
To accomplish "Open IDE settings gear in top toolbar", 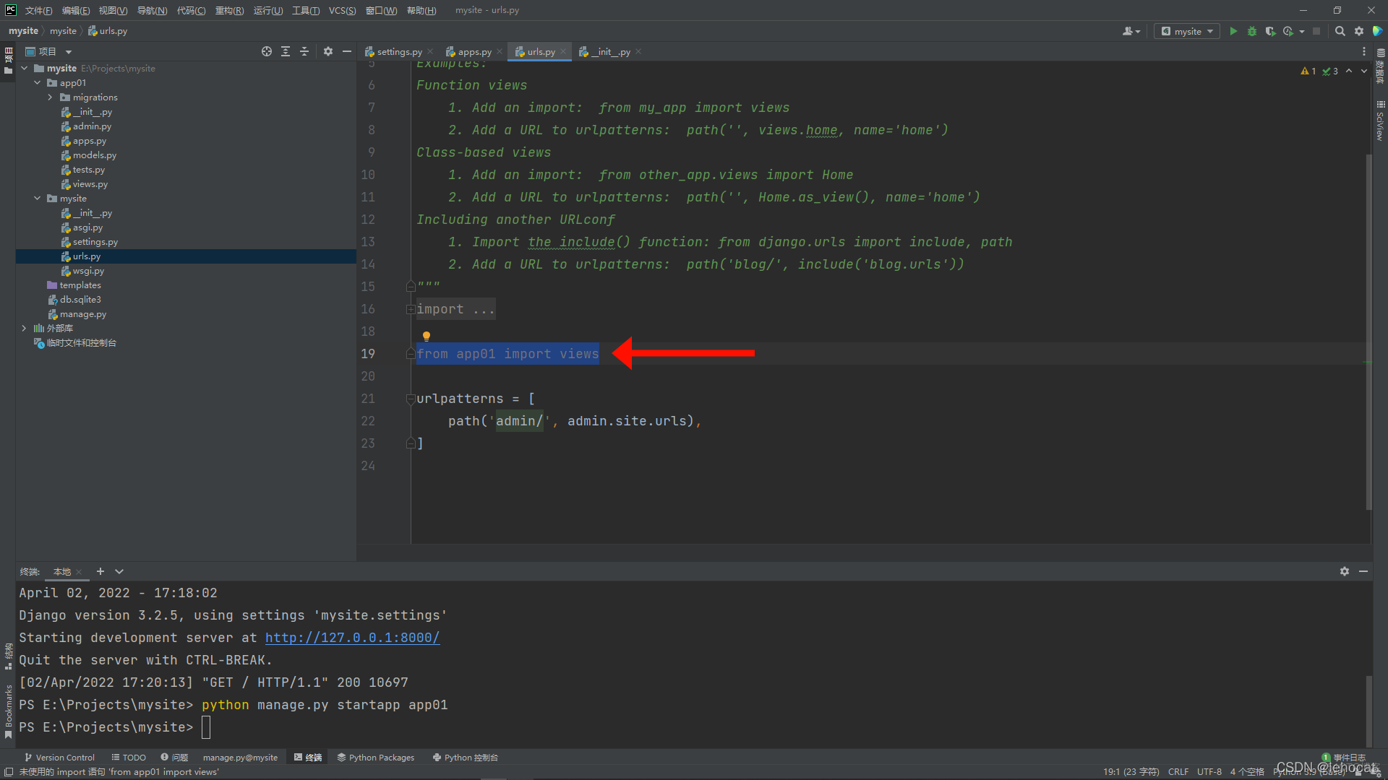I will click(1359, 31).
